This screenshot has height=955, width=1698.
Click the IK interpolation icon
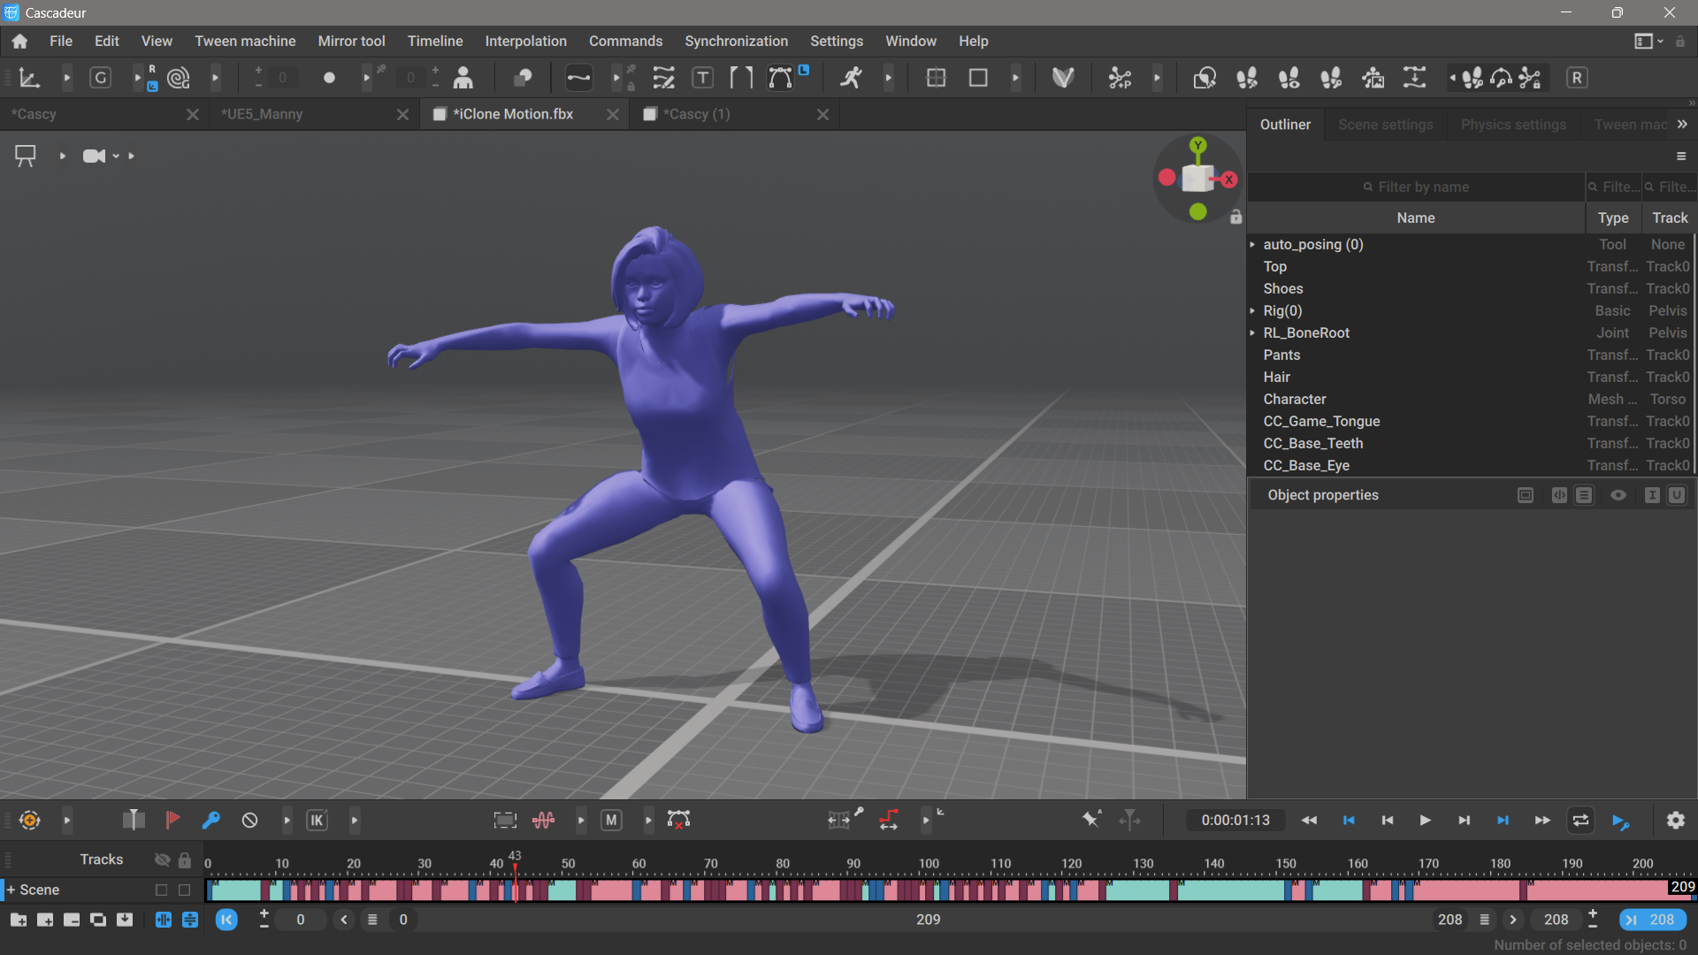(x=317, y=821)
